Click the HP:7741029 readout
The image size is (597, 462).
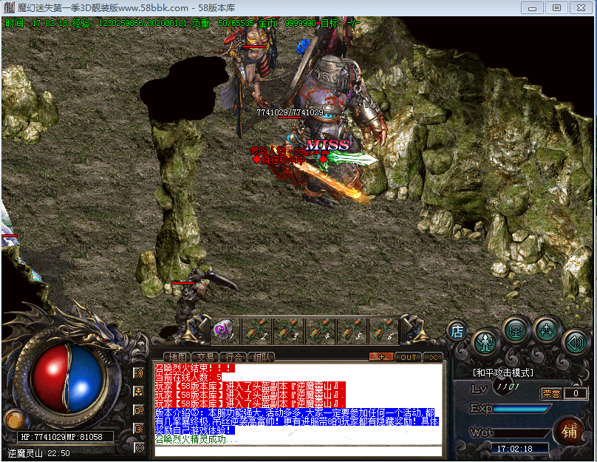[44, 437]
